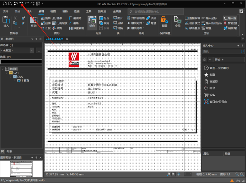Open the 筛选器 filter dropdown
The height and width of the screenshot is (183, 246).
[x=32, y=50]
